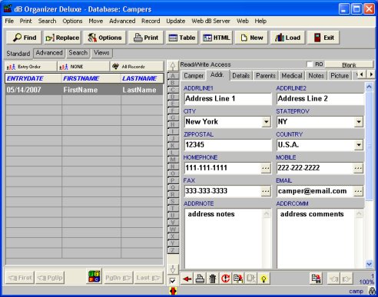Switch to the Camper tab
Screen dimensions: 378x297
194,76
